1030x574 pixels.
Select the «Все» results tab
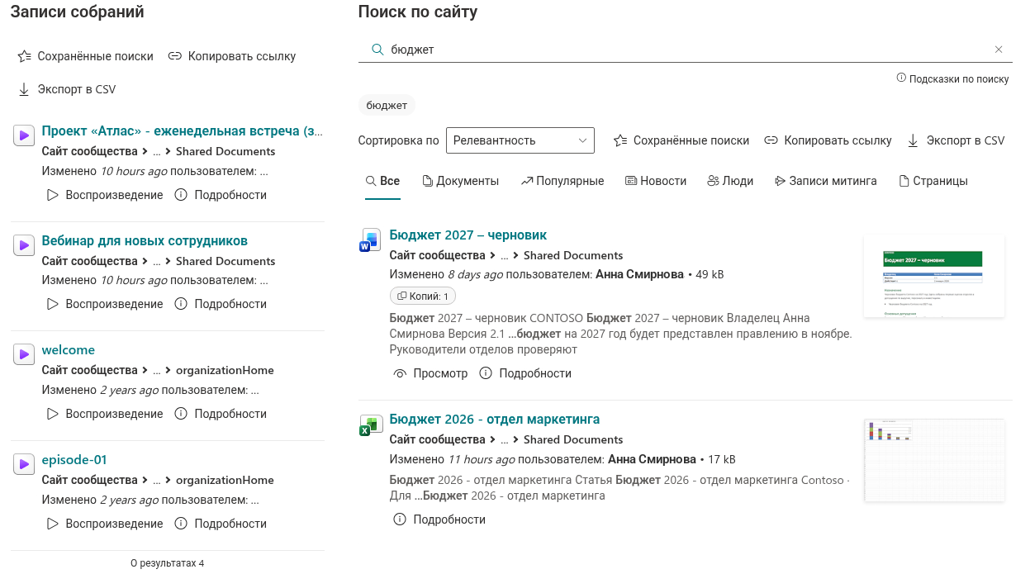(x=382, y=181)
